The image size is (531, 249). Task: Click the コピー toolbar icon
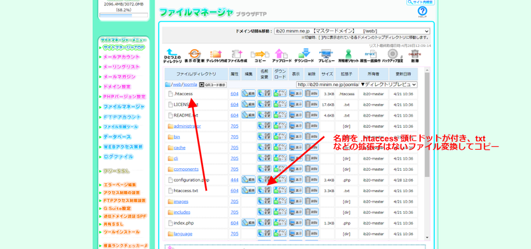pos(260,56)
